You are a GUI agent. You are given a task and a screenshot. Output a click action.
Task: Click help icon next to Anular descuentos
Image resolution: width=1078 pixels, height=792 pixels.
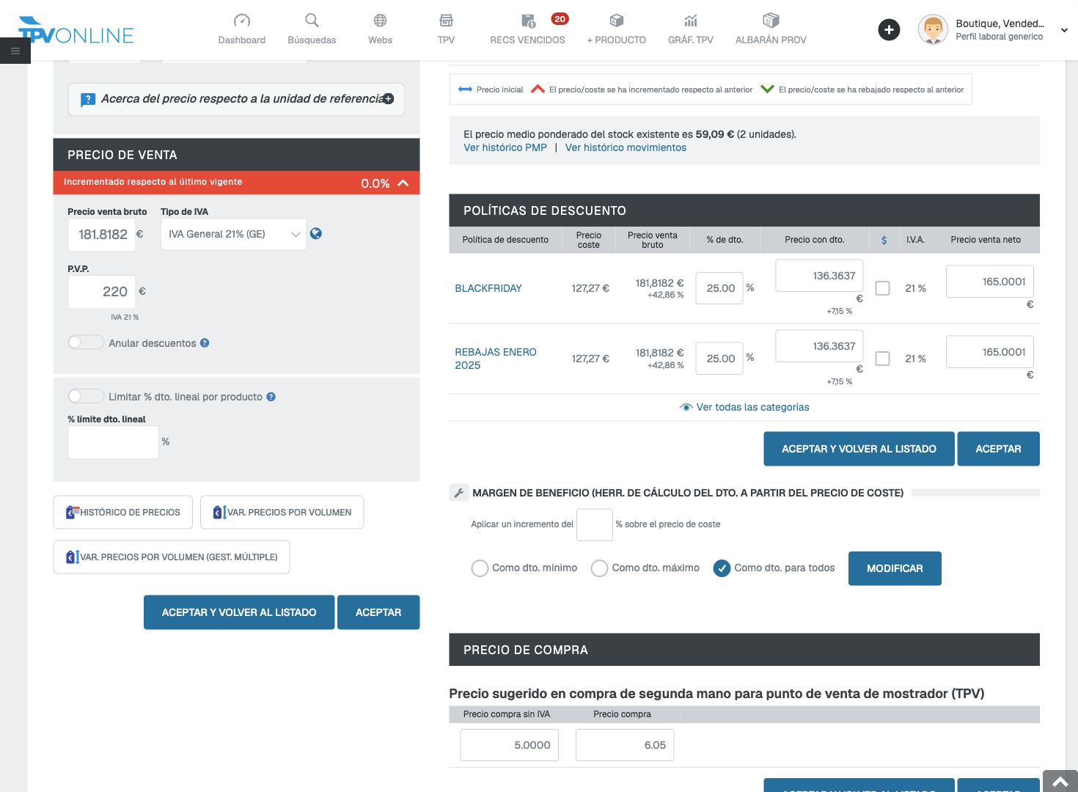[205, 342]
